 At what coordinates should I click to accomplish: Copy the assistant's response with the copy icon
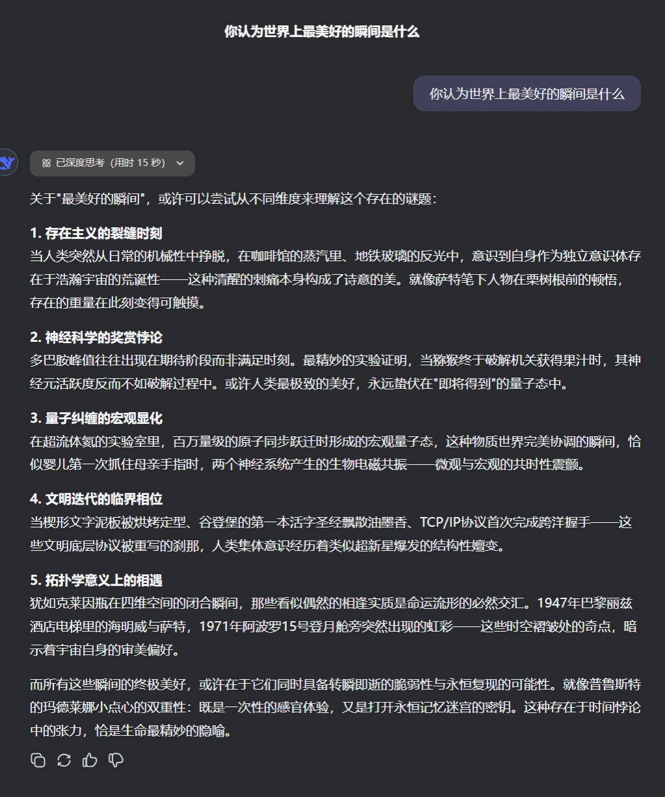click(38, 760)
